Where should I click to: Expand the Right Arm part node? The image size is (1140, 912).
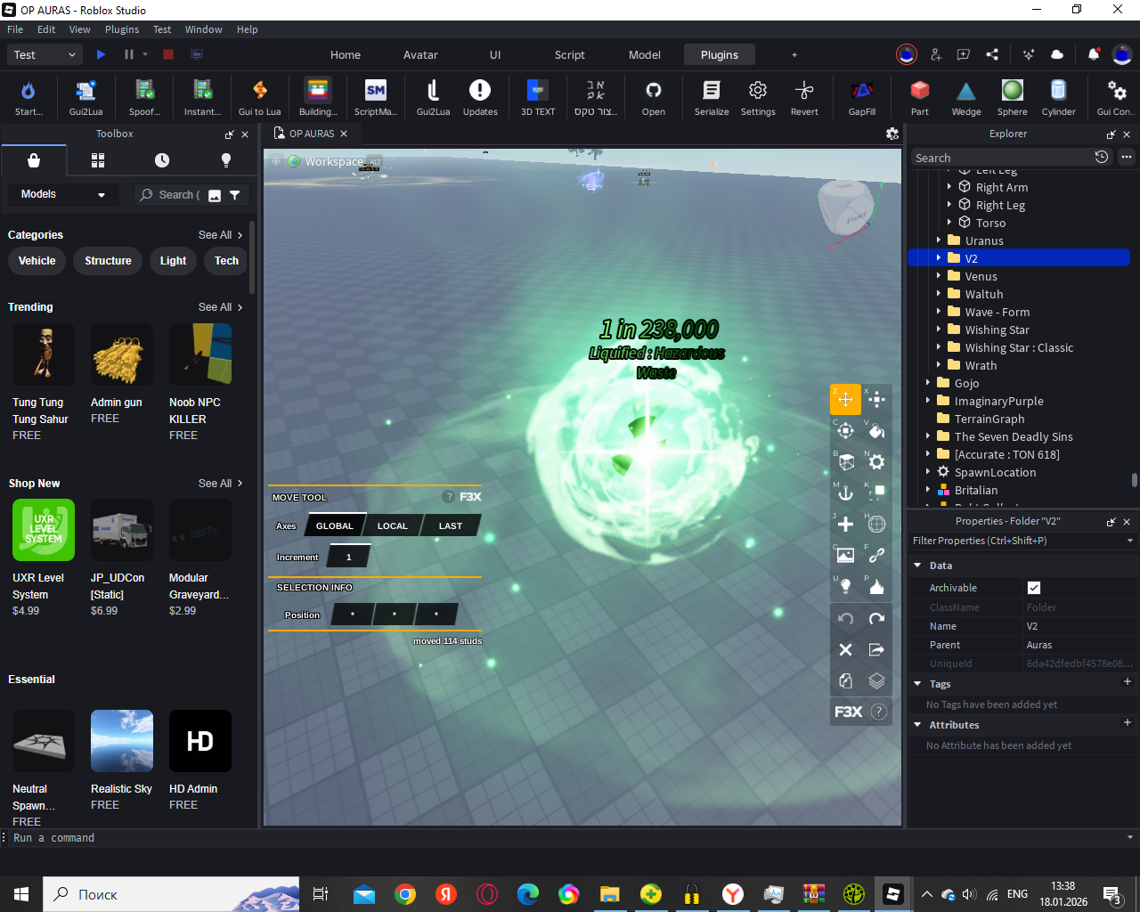point(949,187)
